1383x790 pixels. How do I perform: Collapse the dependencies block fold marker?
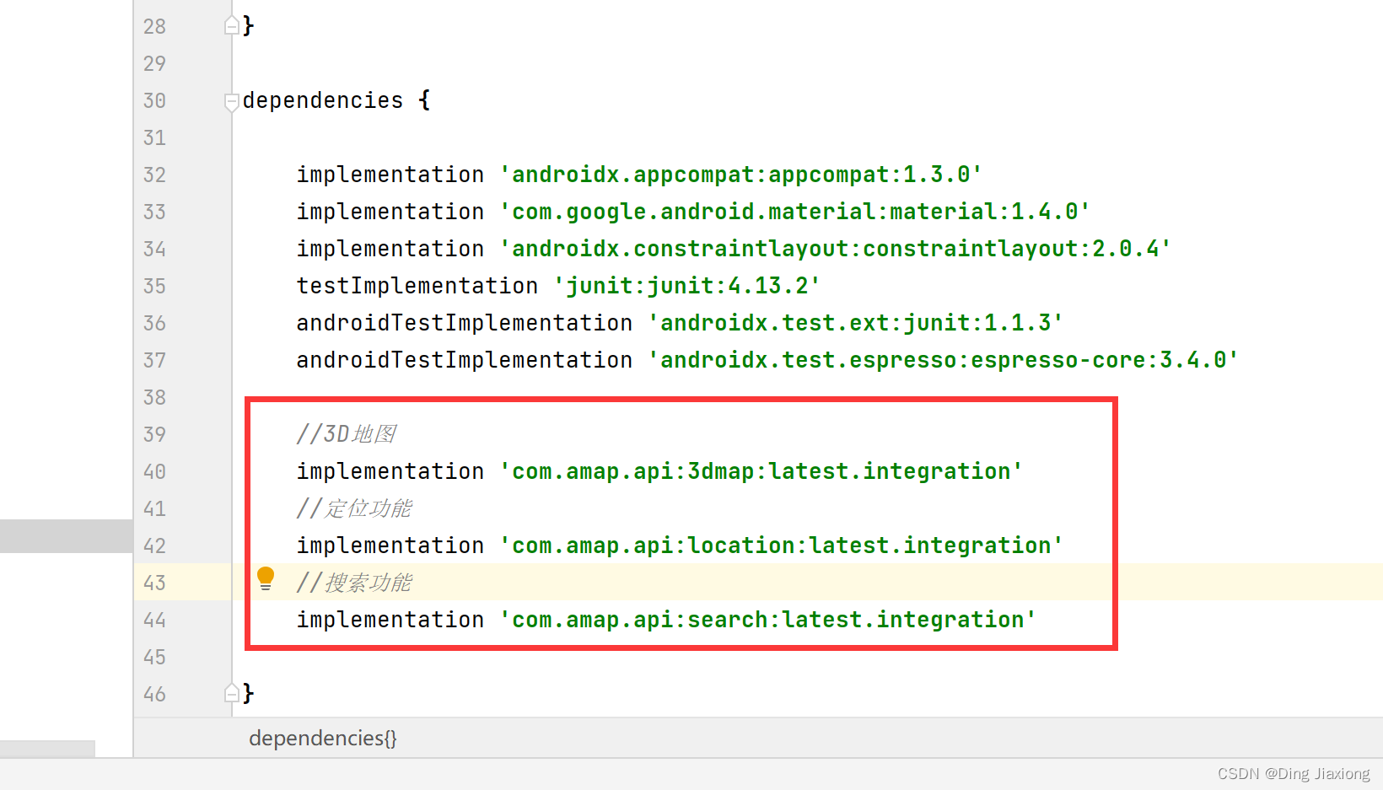(232, 102)
